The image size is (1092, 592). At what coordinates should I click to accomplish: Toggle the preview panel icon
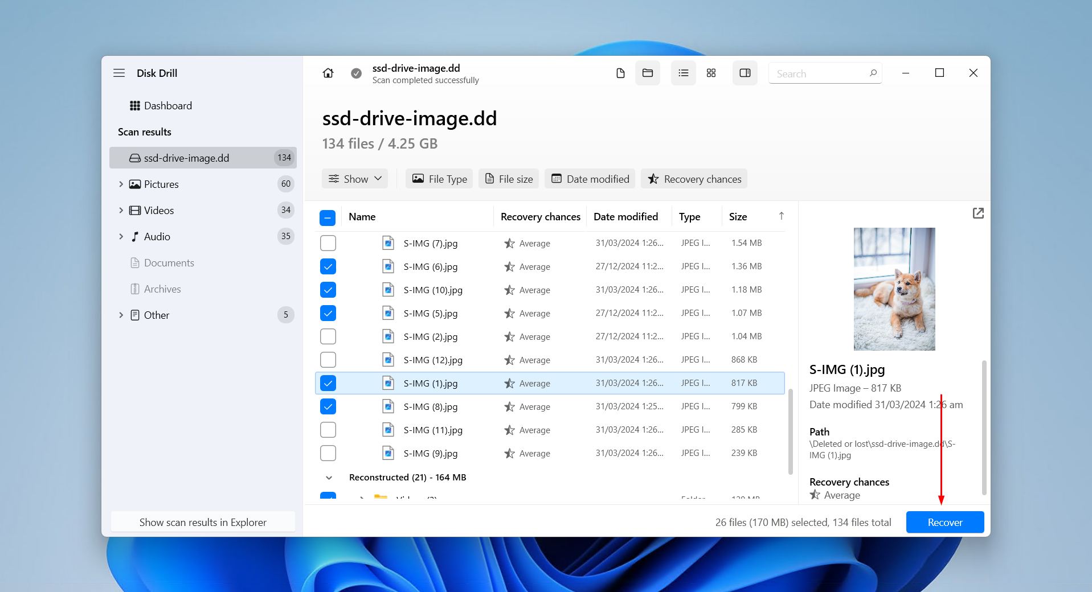(x=745, y=73)
